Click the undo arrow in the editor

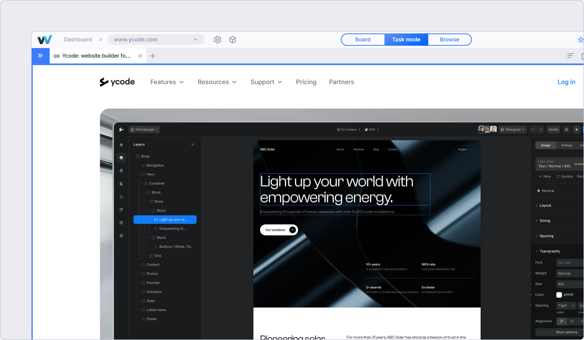coord(533,129)
